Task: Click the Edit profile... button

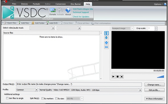Action: pyautogui.click(x=154, y=90)
